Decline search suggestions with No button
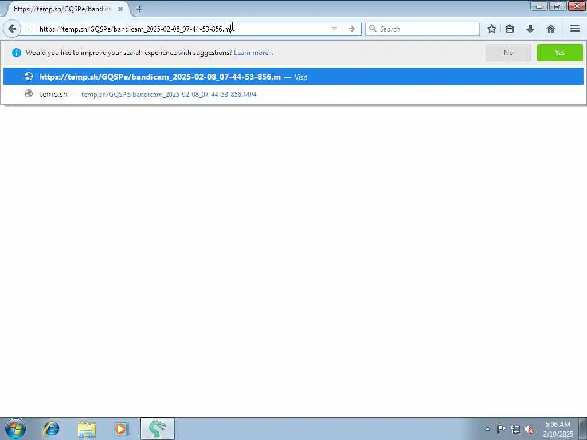 tap(508, 53)
